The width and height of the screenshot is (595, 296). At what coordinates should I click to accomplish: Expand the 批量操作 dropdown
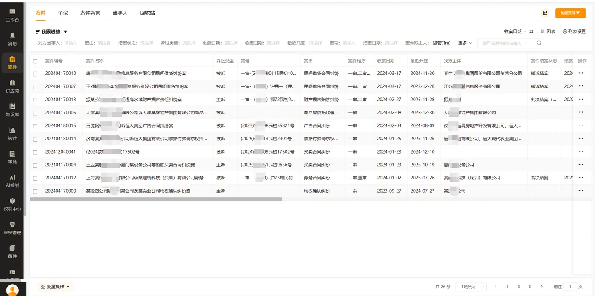coord(55,287)
